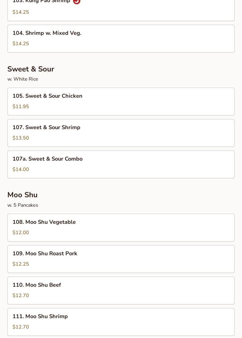Select 104. Shrimp w. Mixed Veg. item
The image size is (242, 338).
click(x=121, y=38)
